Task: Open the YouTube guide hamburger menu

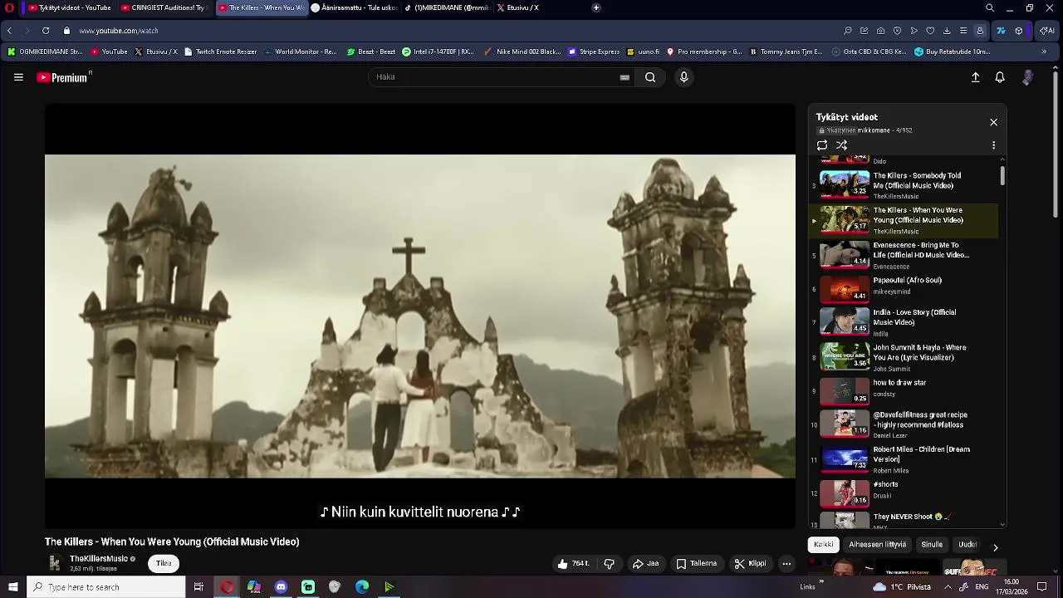Action: click(x=18, y=77)
